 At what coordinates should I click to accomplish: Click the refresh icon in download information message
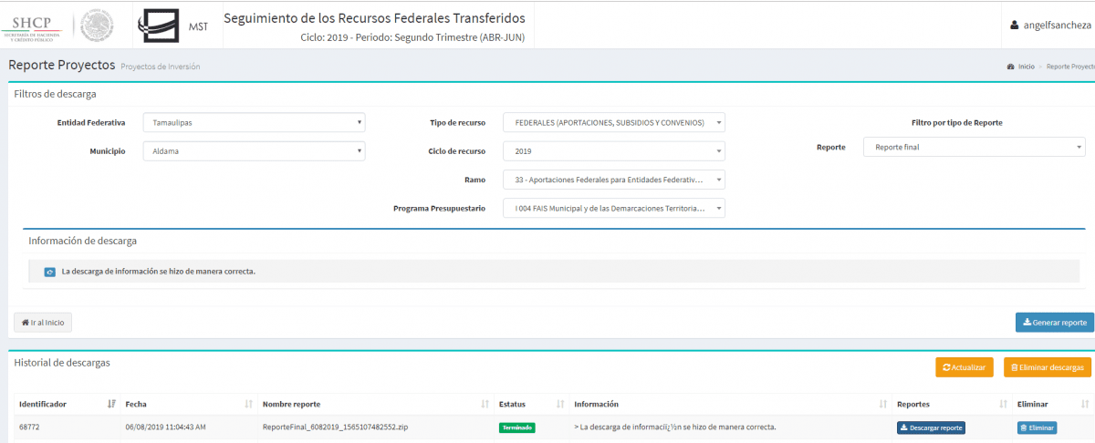click(x=50, y=272)
